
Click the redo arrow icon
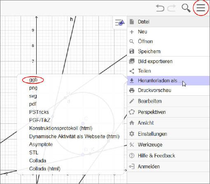tap(172, 8)
